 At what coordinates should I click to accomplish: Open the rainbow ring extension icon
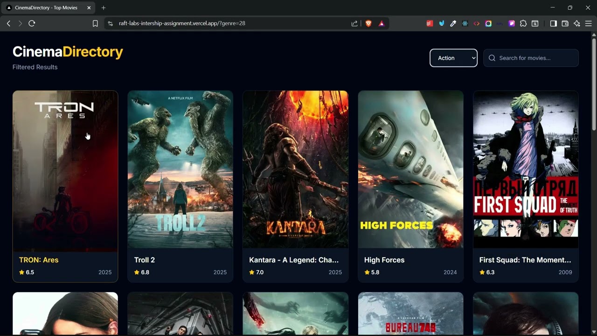(488, 23)
